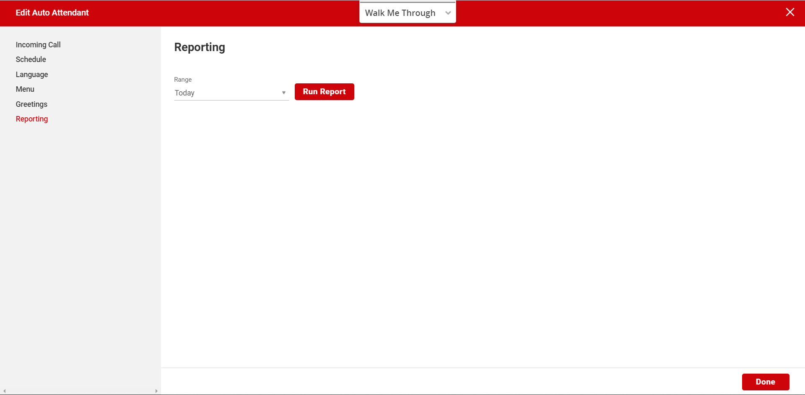The width and height of the screenshot is (805, 395).
Task: Click the Walk Me Through label
Action: tap(400, 13)
